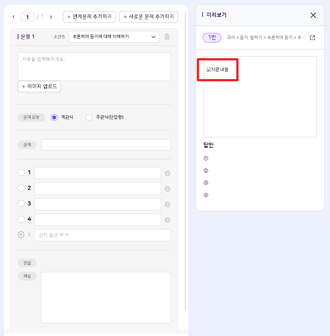Remove option 3 with minus icon
Screen dimensions: 330x336
168,204
